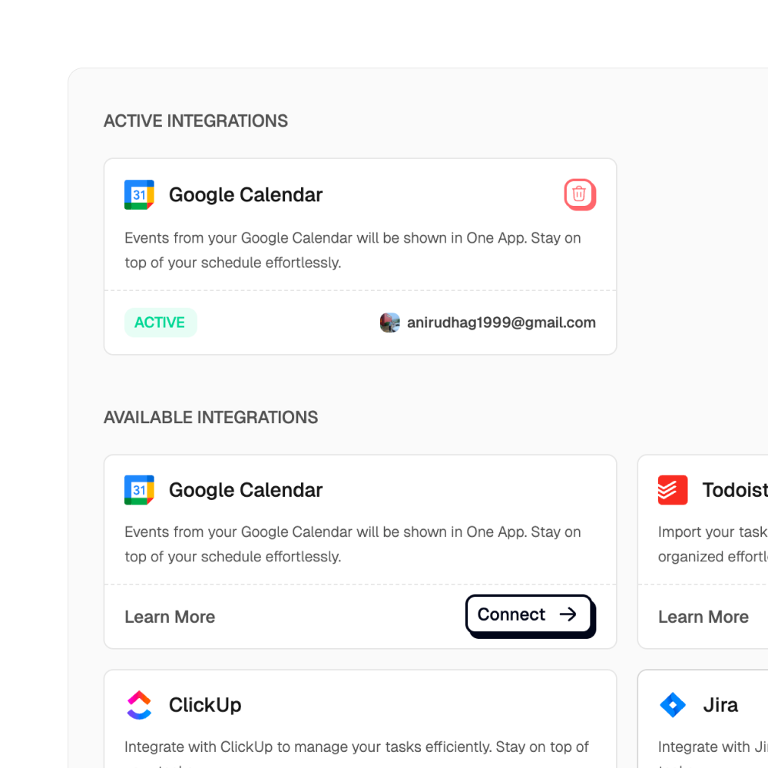
Task: Open Learn More for Google Calendar
Action: click(x=170, y=617)
